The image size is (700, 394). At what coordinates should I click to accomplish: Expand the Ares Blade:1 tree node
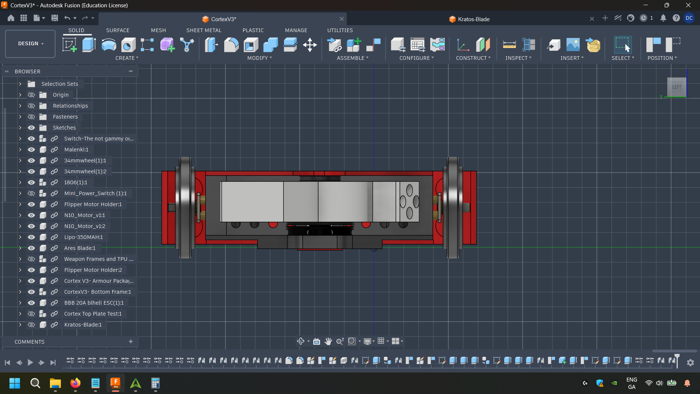pyautogui.click(x=20, y=248)
